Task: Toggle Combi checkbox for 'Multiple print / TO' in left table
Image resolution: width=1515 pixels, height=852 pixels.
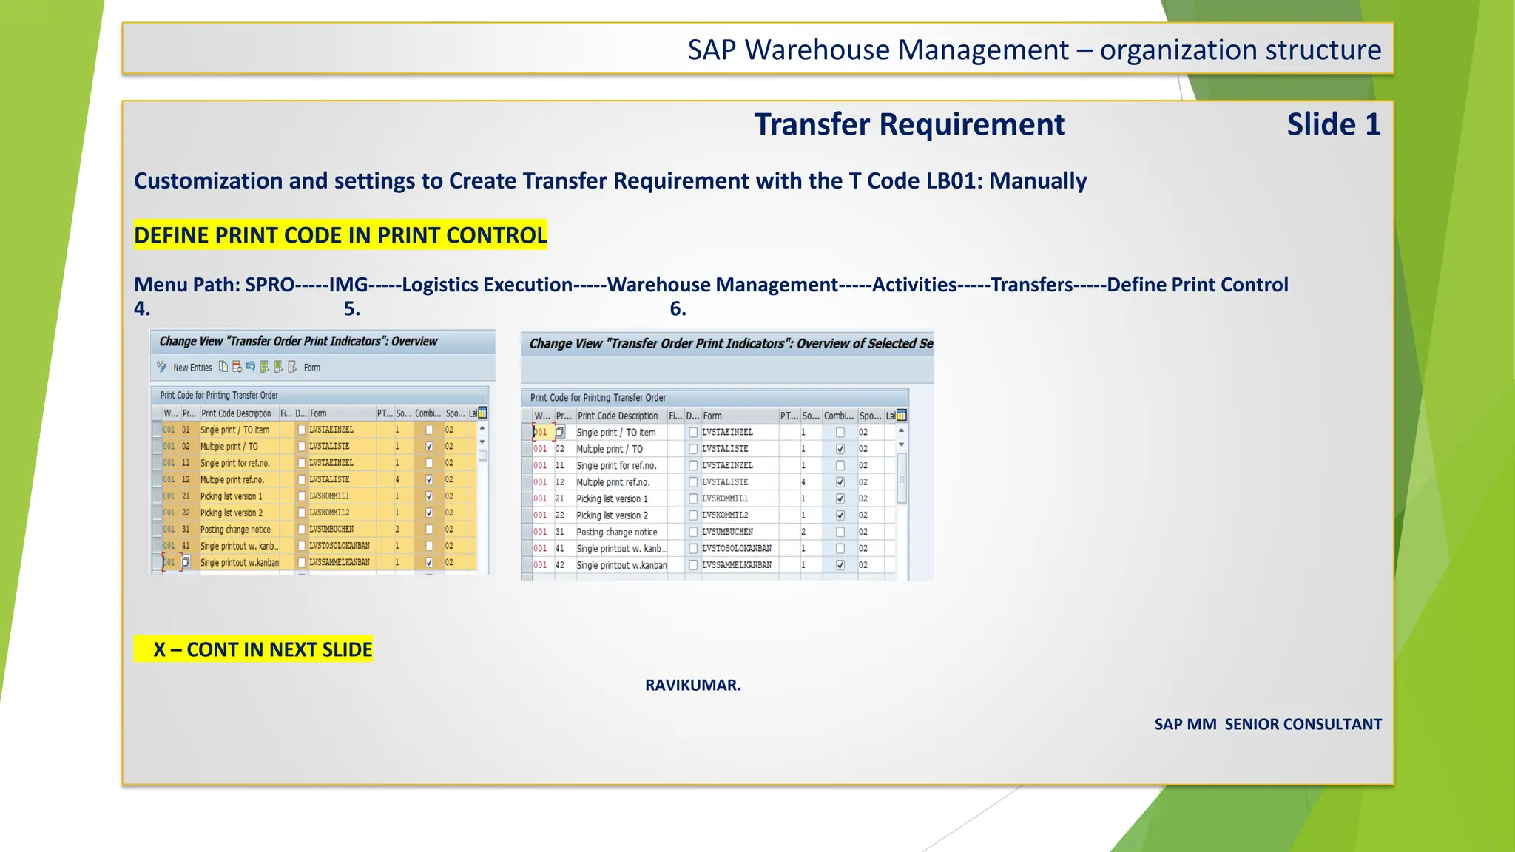Action: click(429, 446)
